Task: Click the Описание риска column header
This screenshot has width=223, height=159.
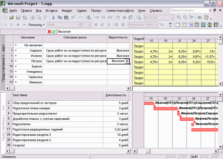Action: (x=75, y=39)
